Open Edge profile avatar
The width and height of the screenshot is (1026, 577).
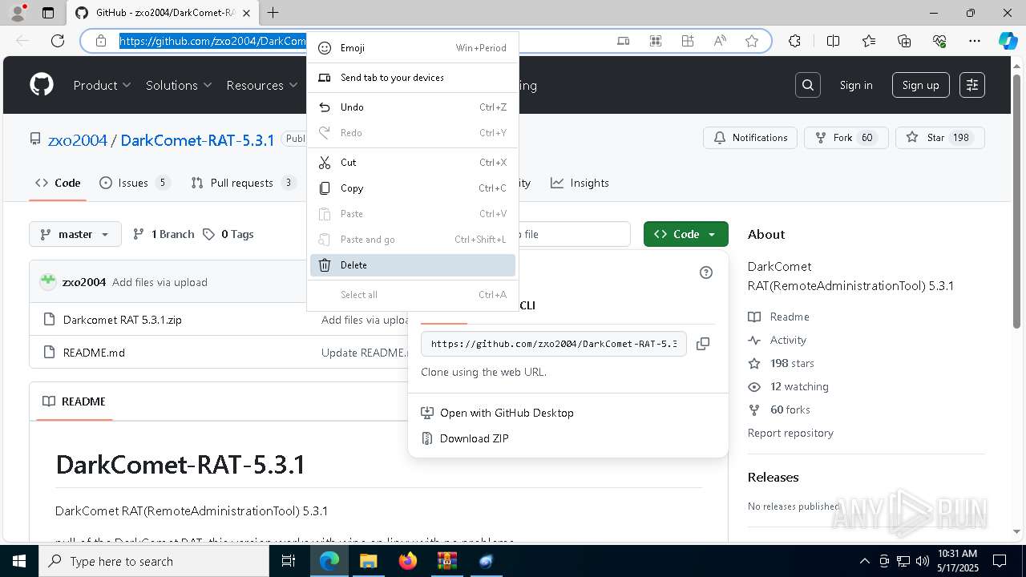coord(17,13)
